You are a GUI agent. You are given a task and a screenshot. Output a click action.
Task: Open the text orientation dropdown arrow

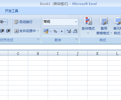point(6,22)
